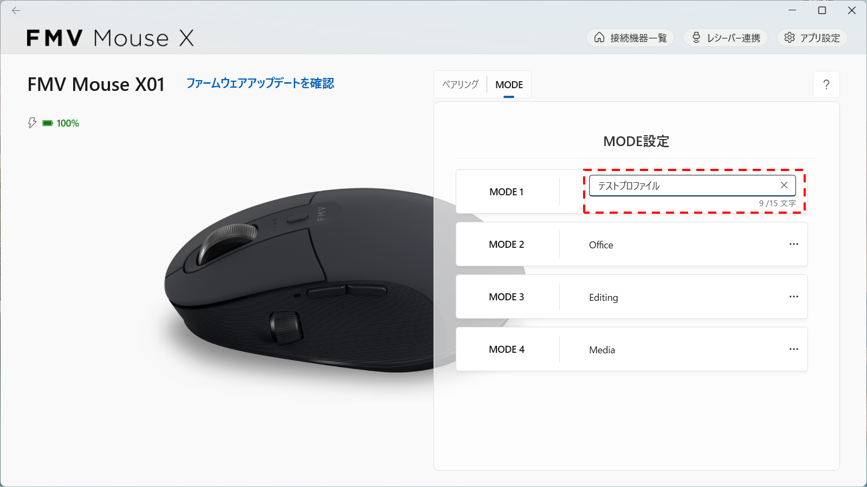Click the Office profile name
The image size is (867, 487).
coord(601,245)
